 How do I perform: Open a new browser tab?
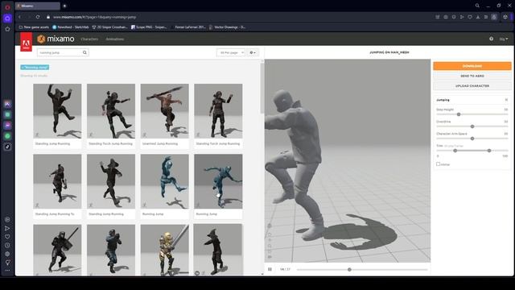pyautogui.click(x=64, y=6)
